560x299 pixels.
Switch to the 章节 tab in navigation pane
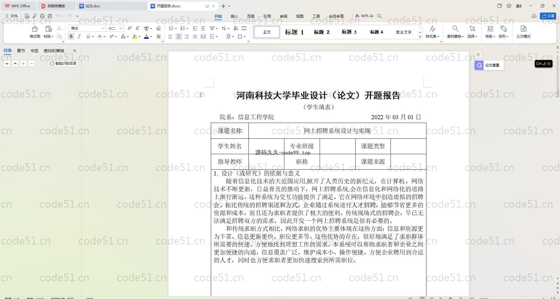pyautogui.click(x=21, y=51)
